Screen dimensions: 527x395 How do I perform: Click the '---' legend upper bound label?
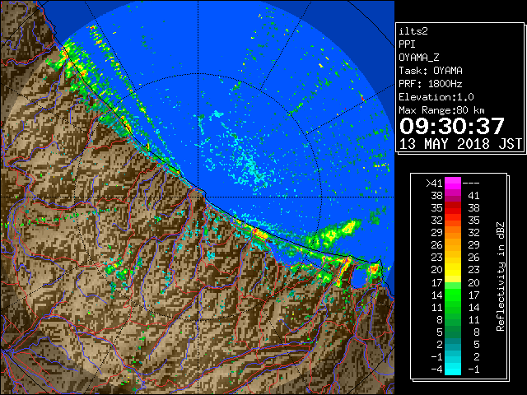(x=471, y=184)
